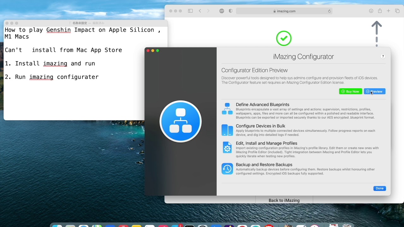Click the Define Advanced Blueprints heading
Viewport: 404px width, 227px height.
pos(263,104)
